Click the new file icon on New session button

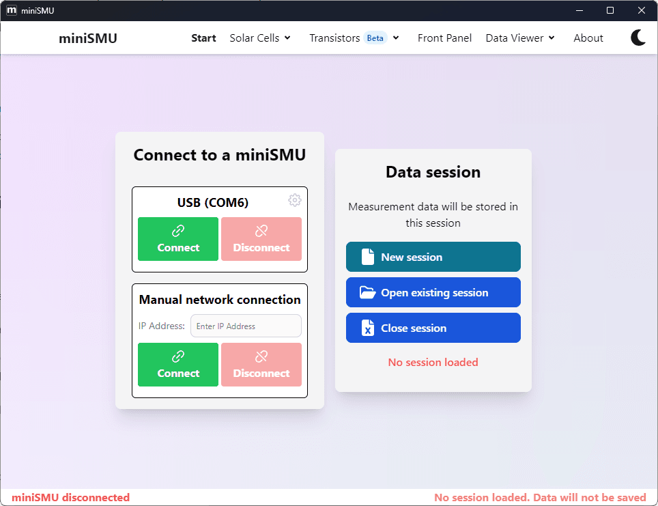click(x=369, y=256)
